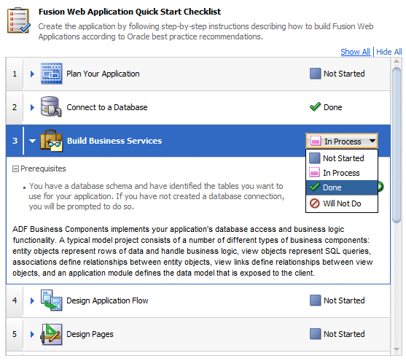The image size is (406, 361).
Task: Collapse the Prerequisites section
Action: (x=15, y=169)
